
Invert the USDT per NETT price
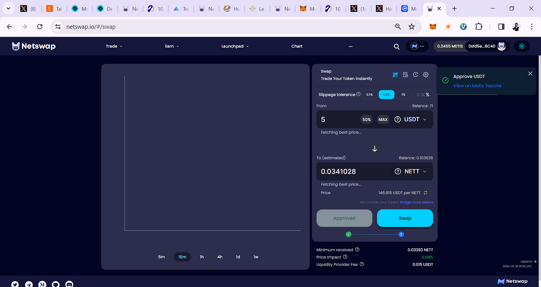coord(425,192)
